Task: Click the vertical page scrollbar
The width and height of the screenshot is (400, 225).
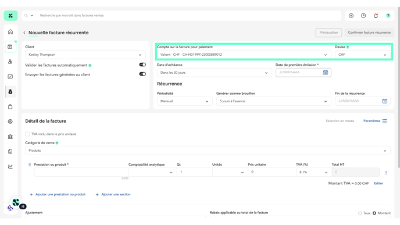Action: [398, 87]
